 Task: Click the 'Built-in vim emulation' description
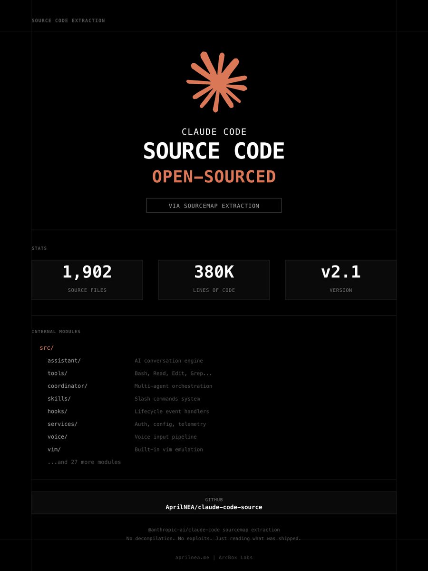(x=169, y=449)
